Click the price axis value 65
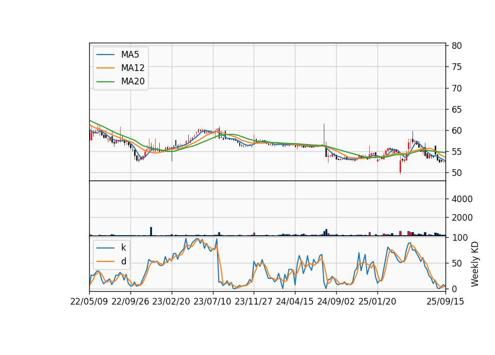This screenshot has width=495, height=355. pyautogui.click(x=456, y=110)
